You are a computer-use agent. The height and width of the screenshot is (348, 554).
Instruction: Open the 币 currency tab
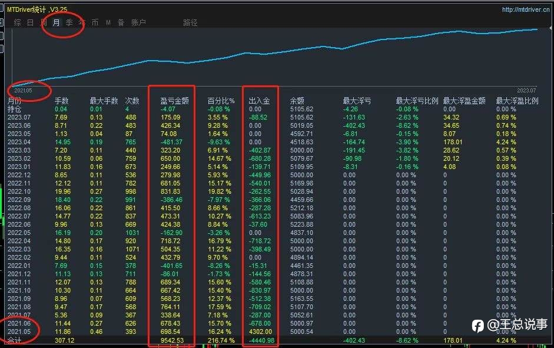pos(95,22)
